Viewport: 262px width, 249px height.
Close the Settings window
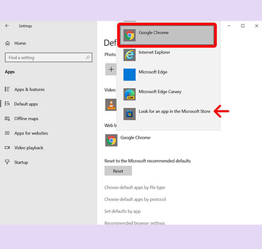tap(256, 25)
